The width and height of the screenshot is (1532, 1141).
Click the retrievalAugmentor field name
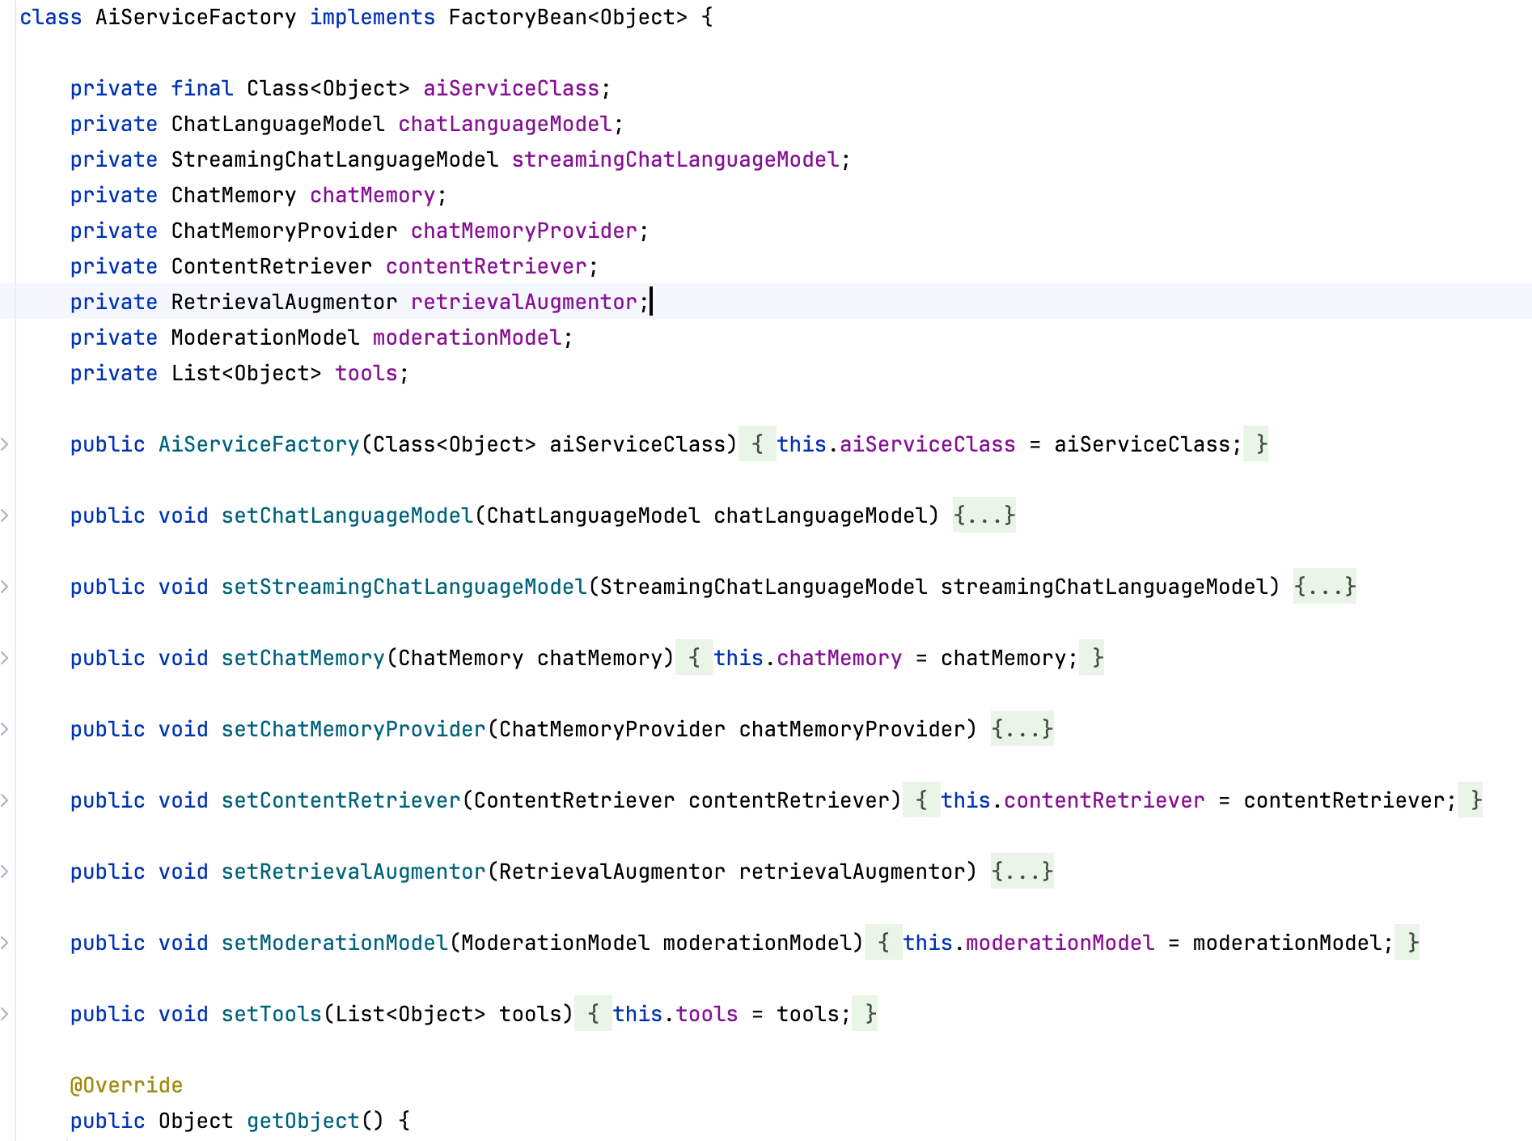click(x=524, y=302)
